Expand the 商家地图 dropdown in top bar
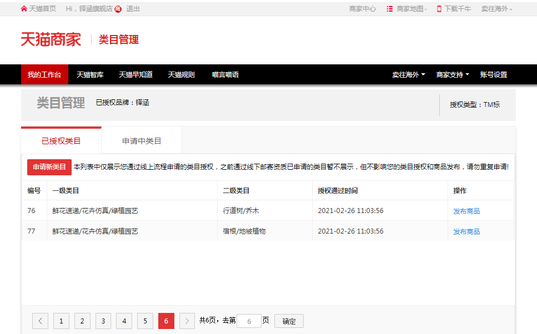The image size is (537, 334). [x=411, y=9]
